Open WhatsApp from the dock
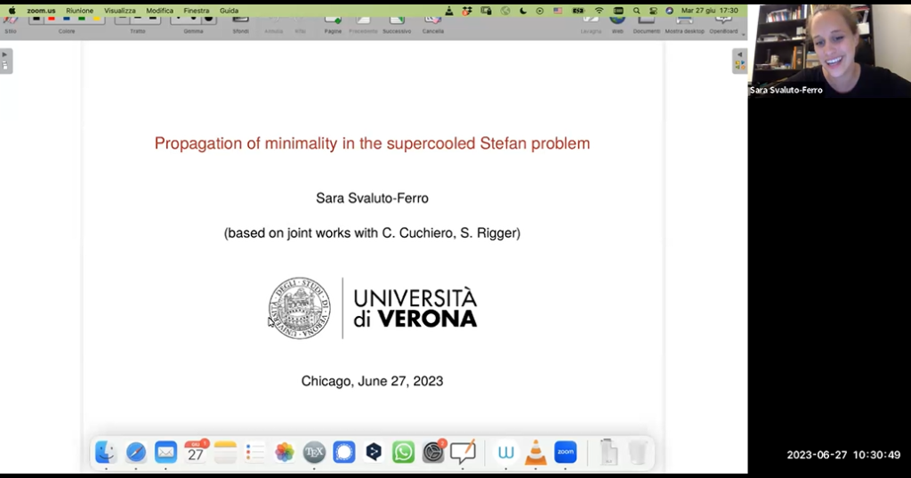911x478 pixels. [x=403, y=452]
